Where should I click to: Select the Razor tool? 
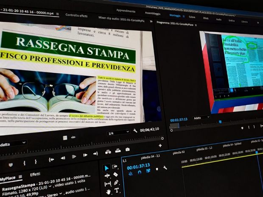tap(115, 175)
